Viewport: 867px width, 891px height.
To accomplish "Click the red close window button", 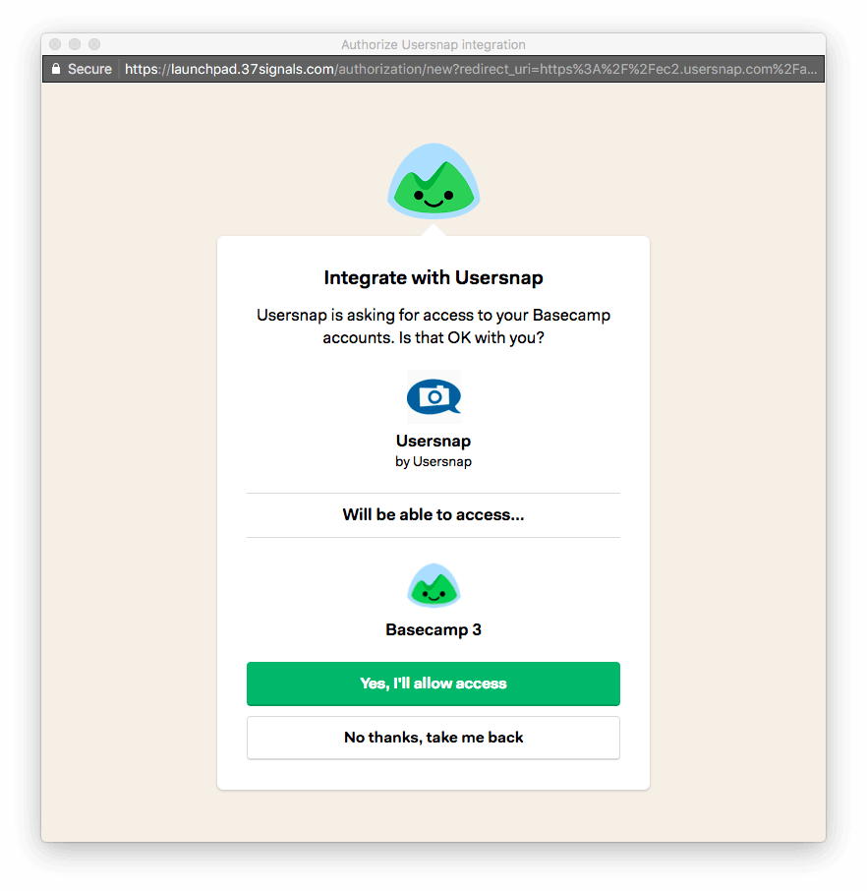I will coord(55,44).
